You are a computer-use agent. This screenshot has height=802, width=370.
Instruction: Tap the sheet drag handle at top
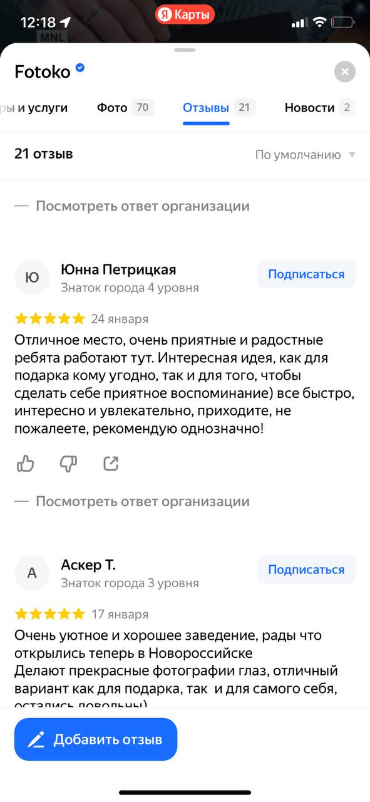tap(185, 50)
